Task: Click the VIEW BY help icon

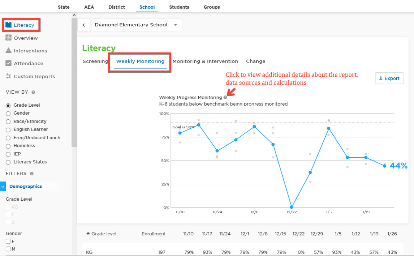Action: point(33,92)
